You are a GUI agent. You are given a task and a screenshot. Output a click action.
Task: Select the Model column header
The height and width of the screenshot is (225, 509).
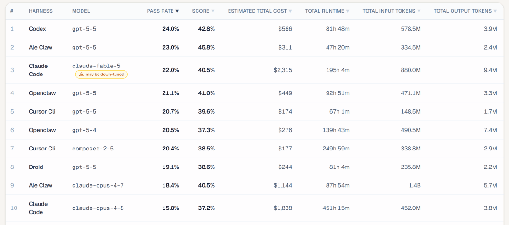[x=81, y=11]
